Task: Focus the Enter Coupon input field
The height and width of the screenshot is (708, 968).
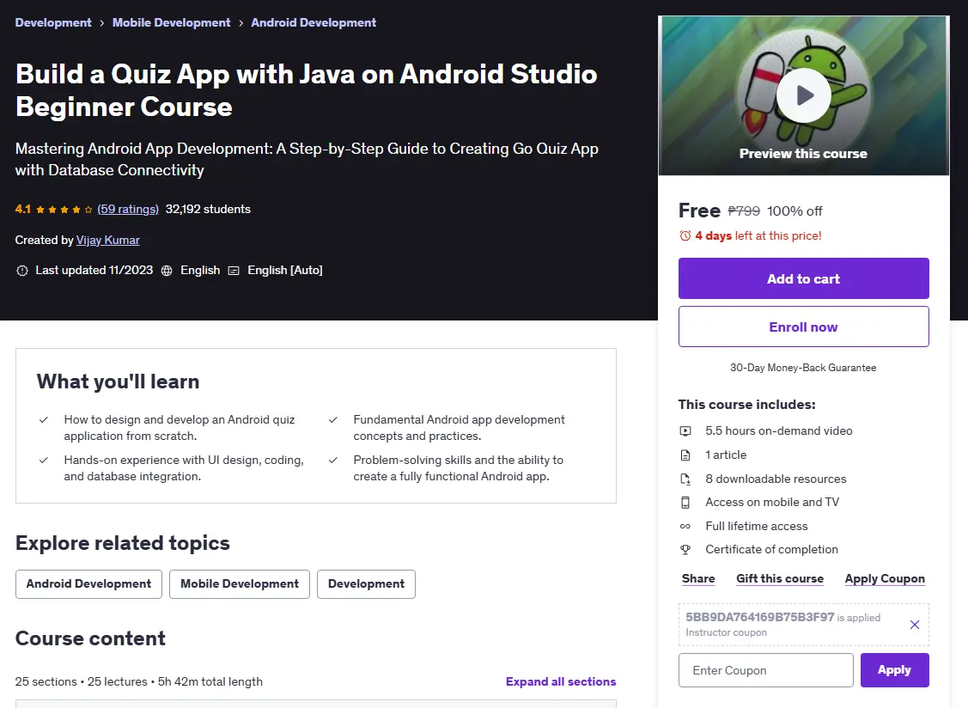Action: [765, 670]
